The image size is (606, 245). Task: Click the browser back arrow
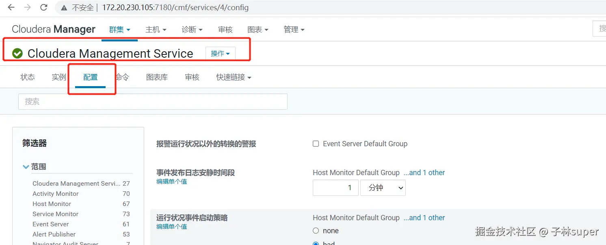tap(11, 7)
